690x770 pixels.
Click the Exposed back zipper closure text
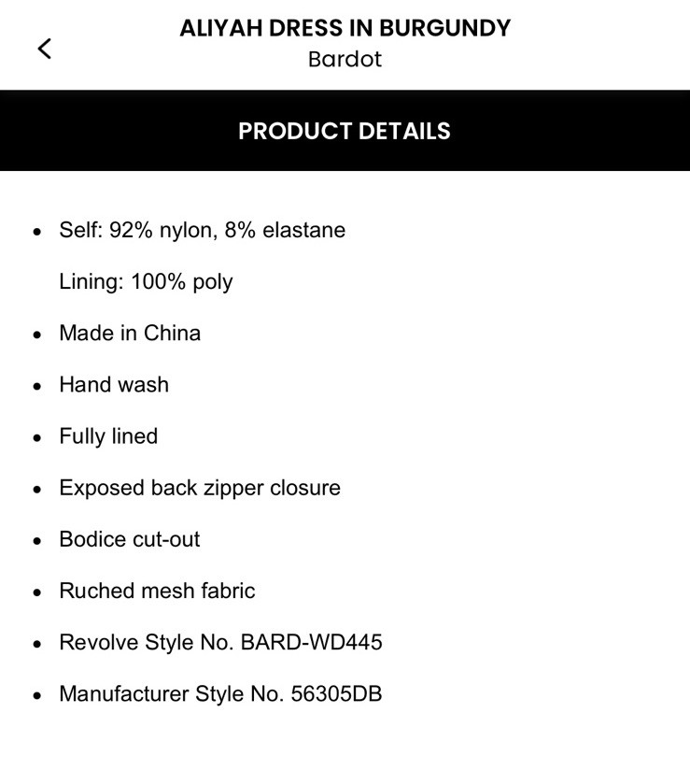[x=200, y=488]
